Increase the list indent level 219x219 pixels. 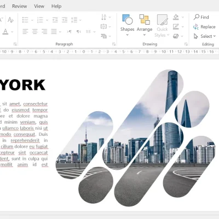65,20
